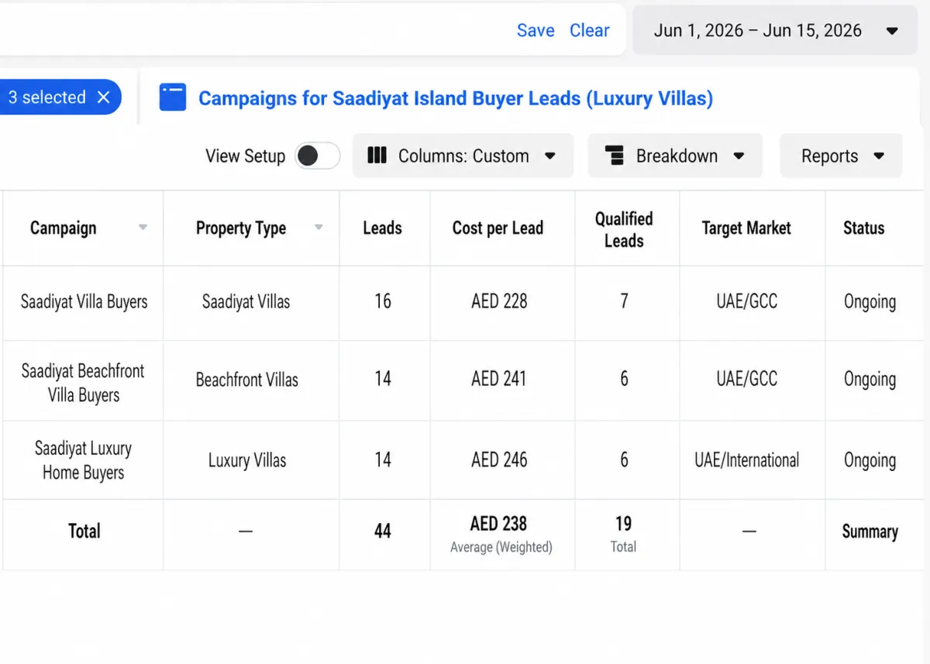Click the Total row label

tap(84, 532)
